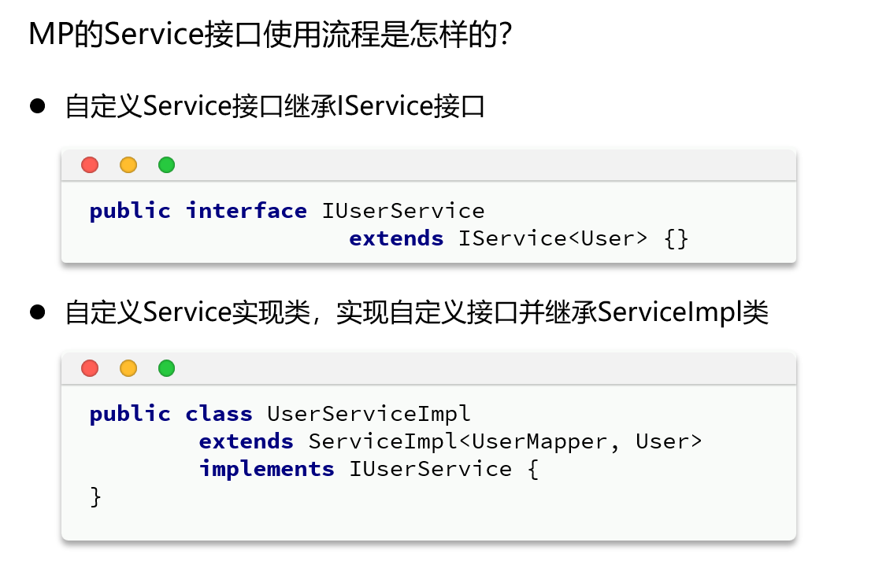Click the 'class' keyword in the second code block

(x=219, y=414)
